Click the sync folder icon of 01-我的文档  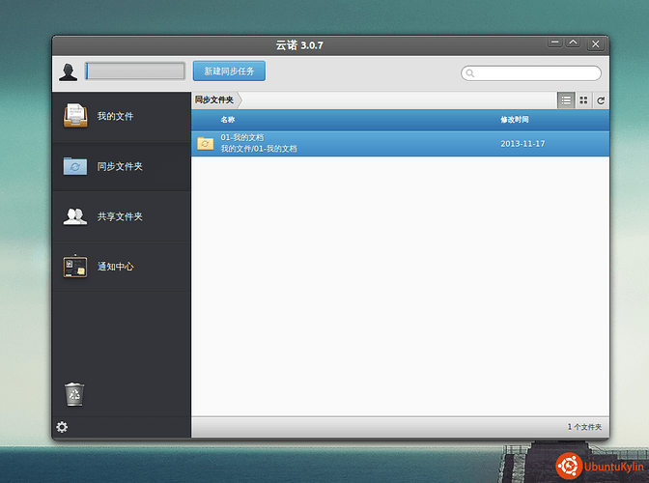[x=205, y=143]
